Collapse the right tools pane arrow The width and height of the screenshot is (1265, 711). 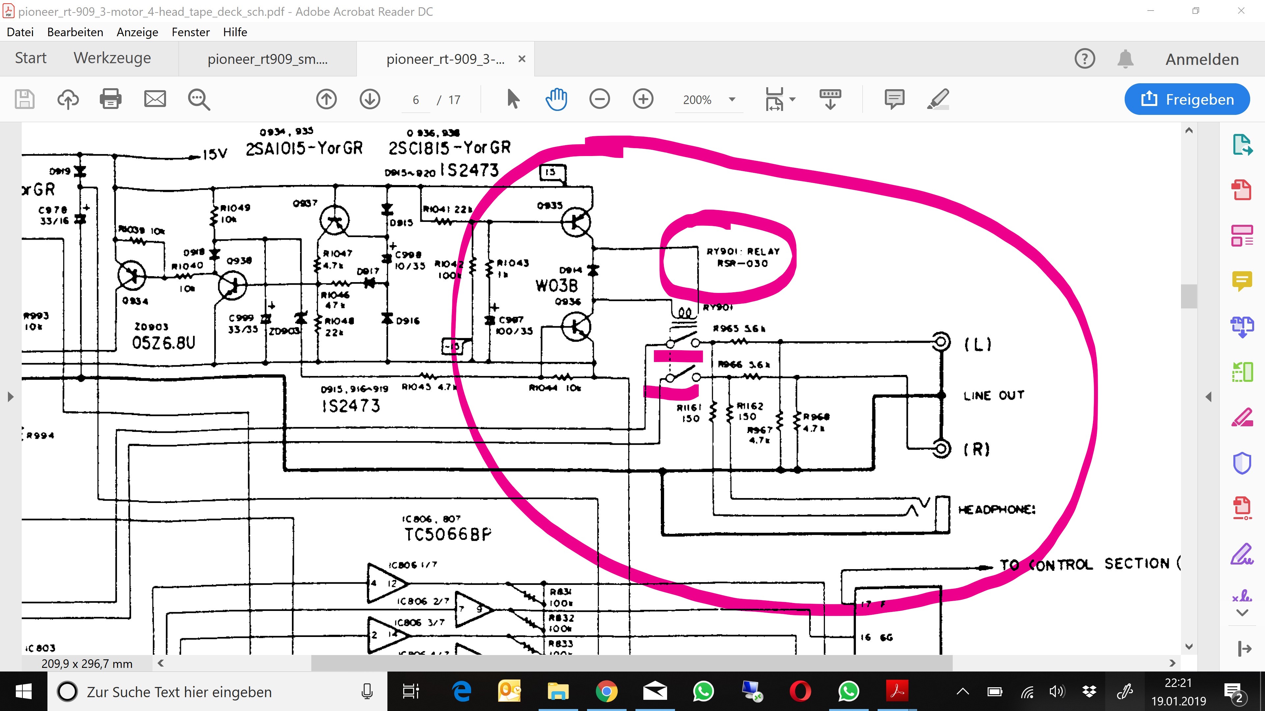[x=1209, y=396]
